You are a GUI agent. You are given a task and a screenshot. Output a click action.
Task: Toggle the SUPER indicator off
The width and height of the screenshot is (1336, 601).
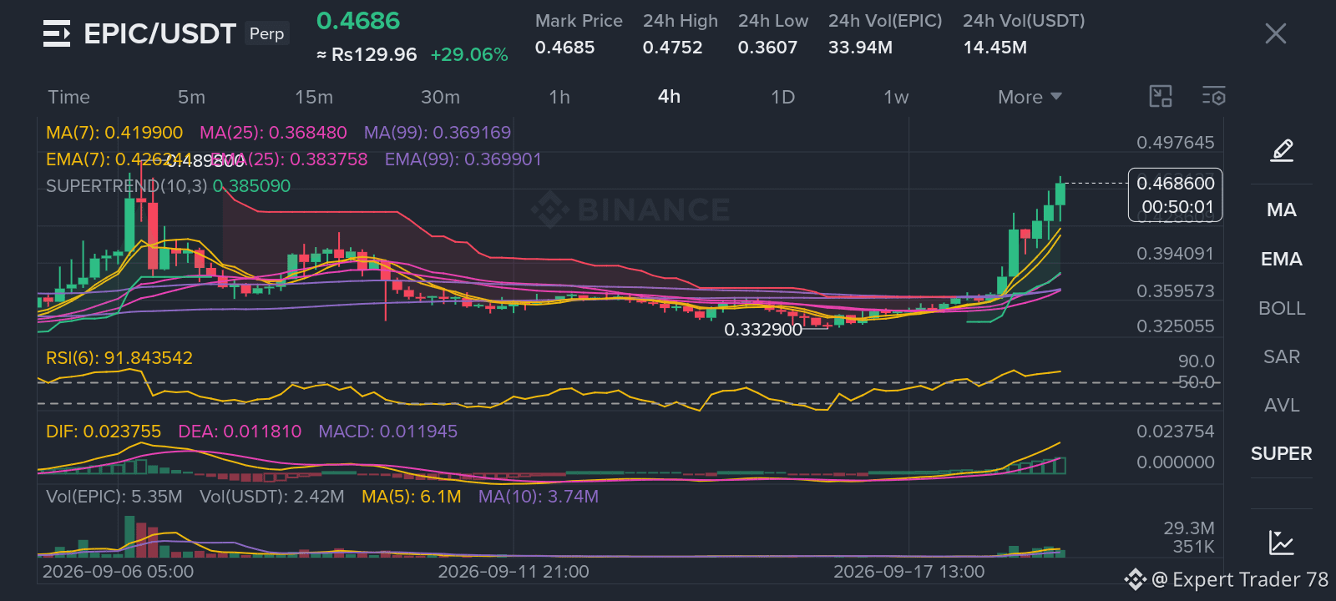tap(1282, 454)
